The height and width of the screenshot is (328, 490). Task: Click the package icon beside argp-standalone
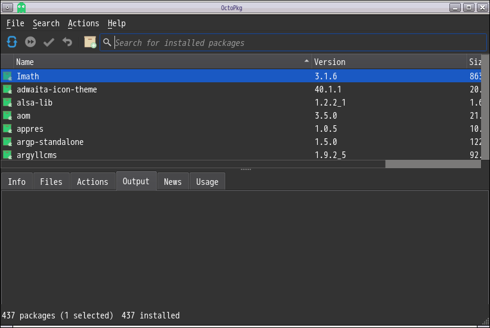click(8, 142)
